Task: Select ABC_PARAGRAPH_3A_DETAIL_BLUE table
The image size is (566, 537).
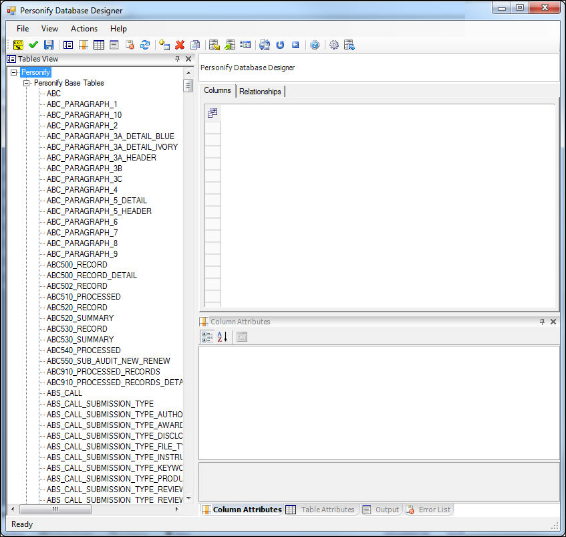Action: coord(110,136)
